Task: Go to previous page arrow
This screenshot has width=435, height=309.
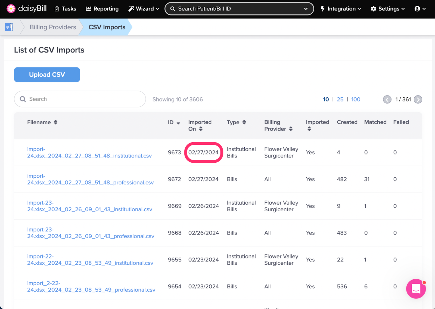Action: pos(387,100)
